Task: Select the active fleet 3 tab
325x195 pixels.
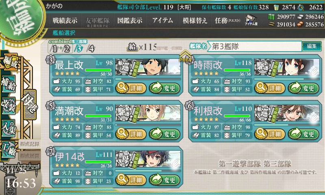Action: pos(79,49)
